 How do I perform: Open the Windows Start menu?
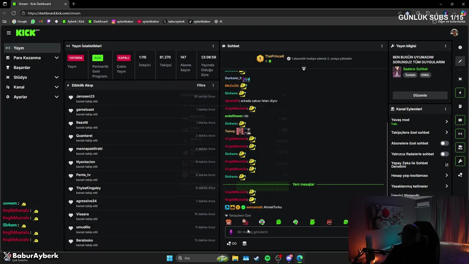tap(170, 258)
